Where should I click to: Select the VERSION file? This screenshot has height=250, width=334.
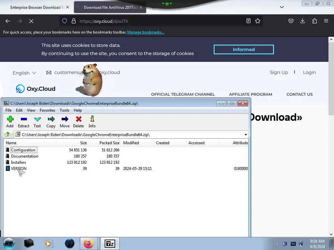19,168
